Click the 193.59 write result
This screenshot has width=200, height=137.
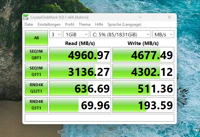pos(143,105)
